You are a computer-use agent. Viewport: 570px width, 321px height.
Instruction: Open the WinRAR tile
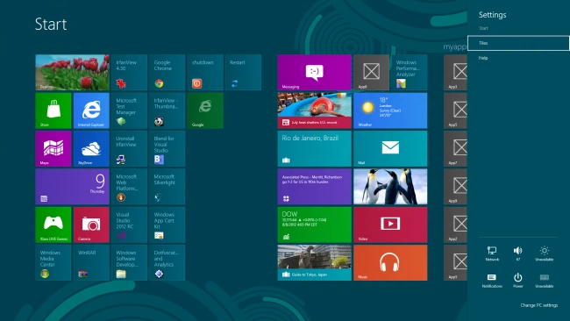point(91,263)
